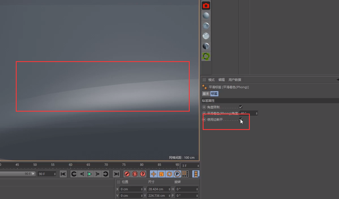
Task: Click the green leafy ring icon
Action: click(206, 56)
